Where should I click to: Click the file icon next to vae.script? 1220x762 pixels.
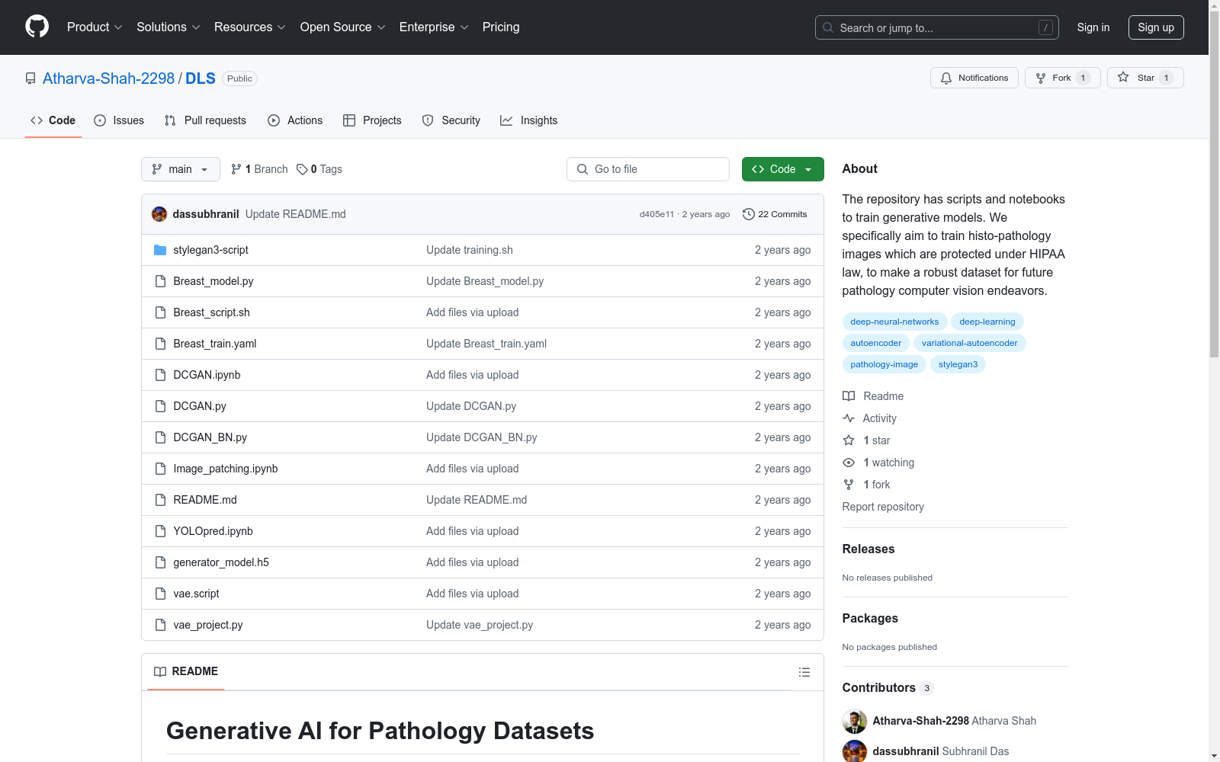pyautogui.click(x=160, y=594)
